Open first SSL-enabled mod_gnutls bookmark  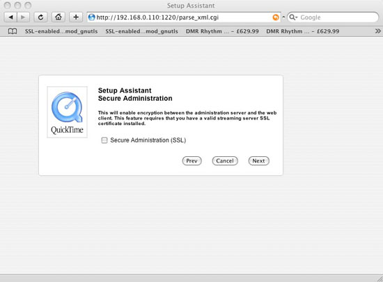tap(61, 31)
